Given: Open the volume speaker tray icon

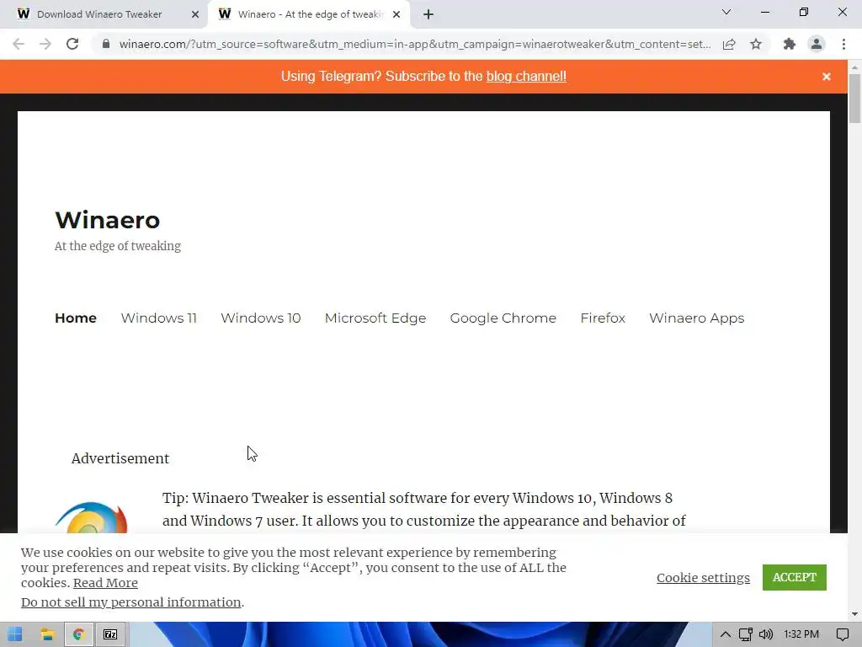Looking at the screenshot, I should point(766,634).
